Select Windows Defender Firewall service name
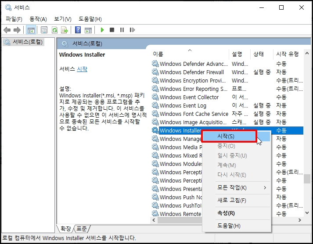Image resolution: width=313 pixels, height=244 pixels. tap(192, 72)
